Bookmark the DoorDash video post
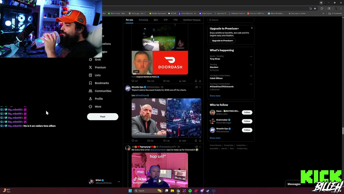The image size is (344, 194). pyautogui.click(x=196, y=81)
